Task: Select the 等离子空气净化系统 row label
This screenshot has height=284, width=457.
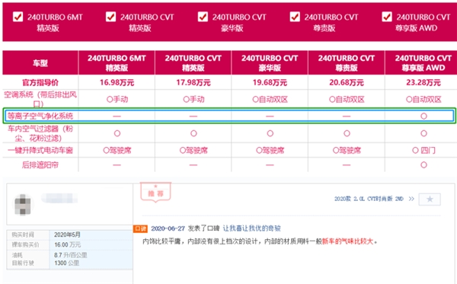Action: pyautogui.click(x=40, y=116)
